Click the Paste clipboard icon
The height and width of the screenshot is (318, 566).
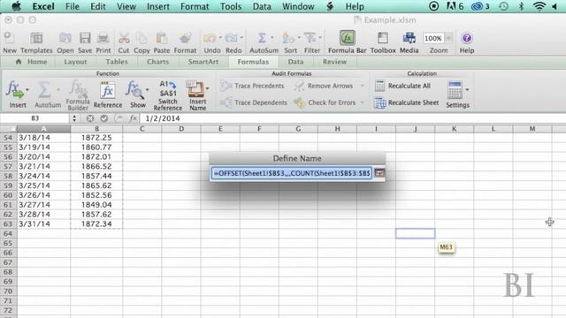pos(161,38)
